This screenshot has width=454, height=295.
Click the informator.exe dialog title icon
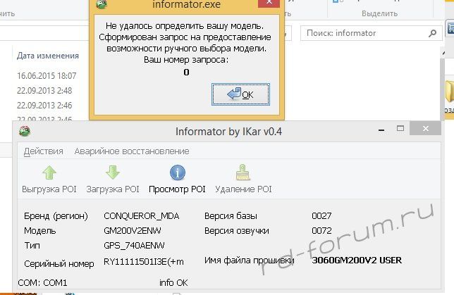(102, 4)
